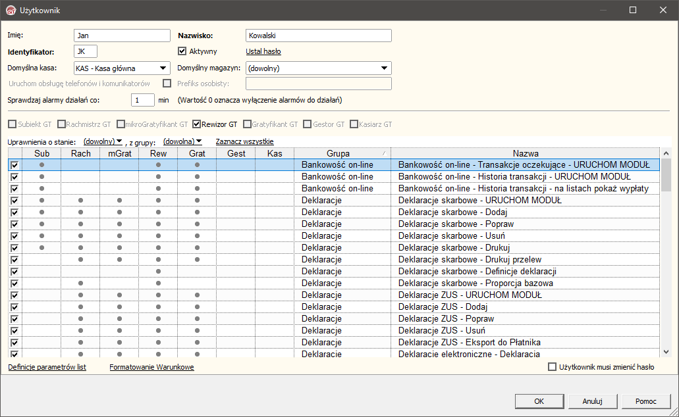Open 'Definicje parametrów list' link

point(47,367)
